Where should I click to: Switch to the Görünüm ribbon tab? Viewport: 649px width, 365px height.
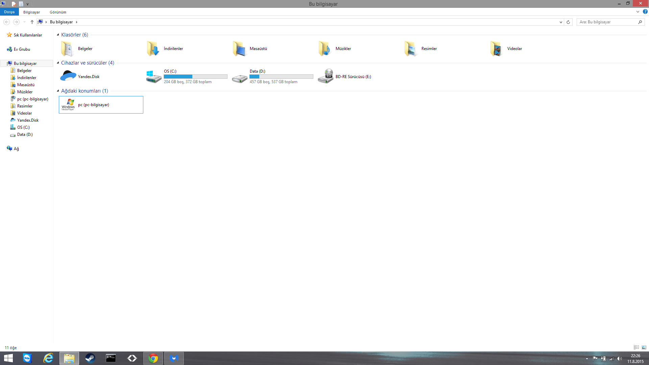point(58,12)
